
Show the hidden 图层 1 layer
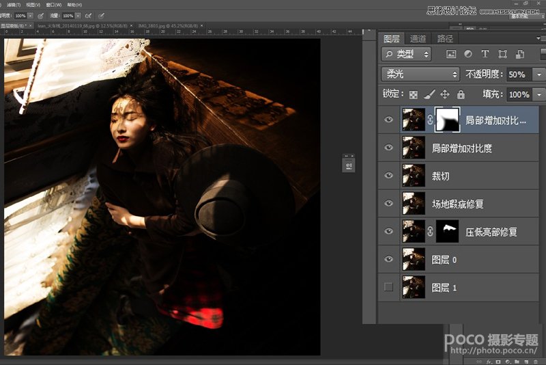[388, 287]
